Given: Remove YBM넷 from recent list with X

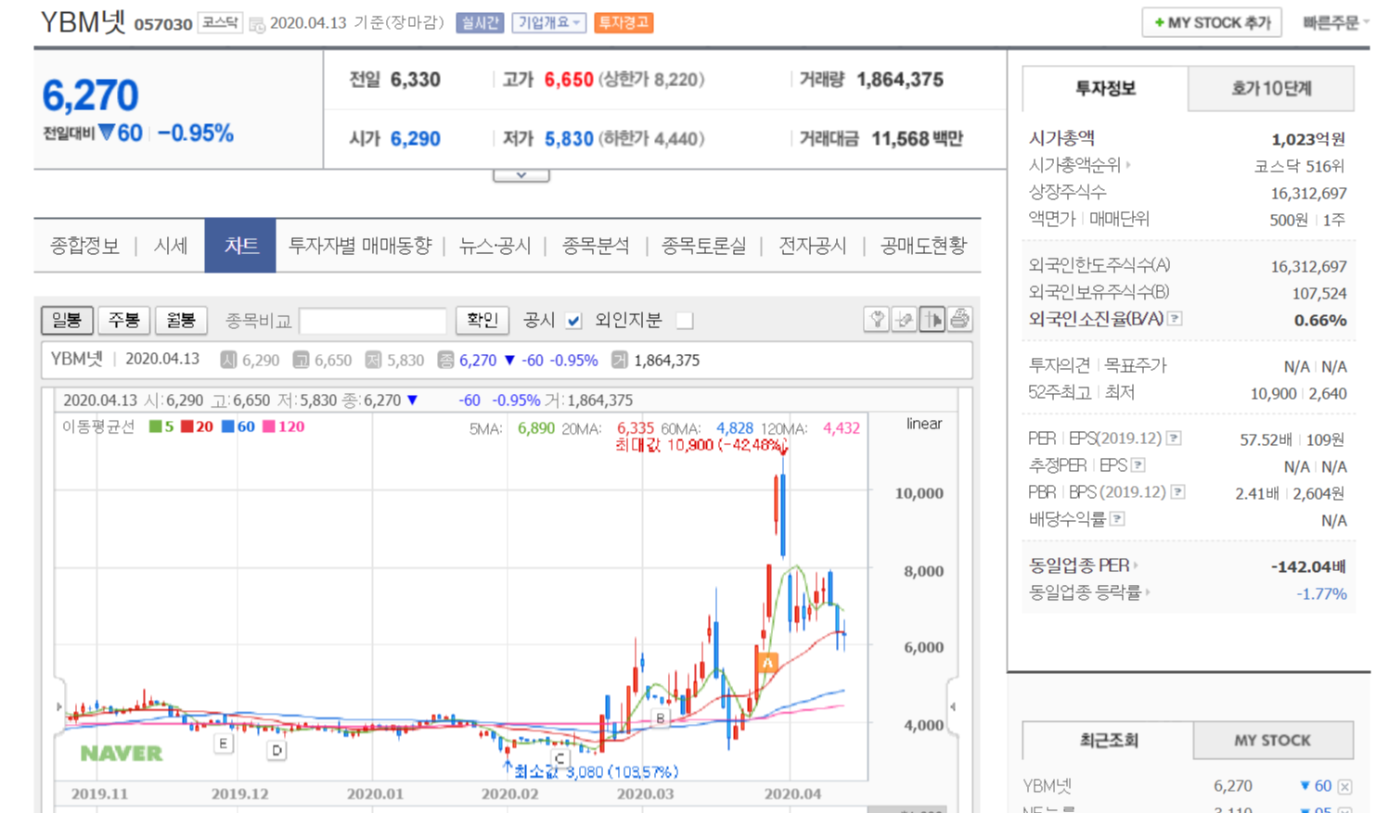Looking at the screenshot, I should tap(1345, 786).
